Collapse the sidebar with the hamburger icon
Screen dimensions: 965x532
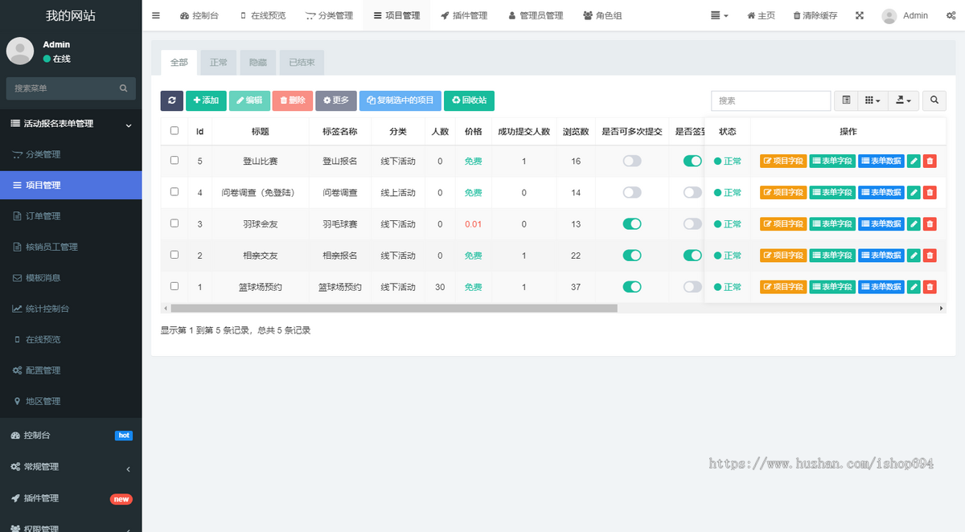(x=155, y=14)
